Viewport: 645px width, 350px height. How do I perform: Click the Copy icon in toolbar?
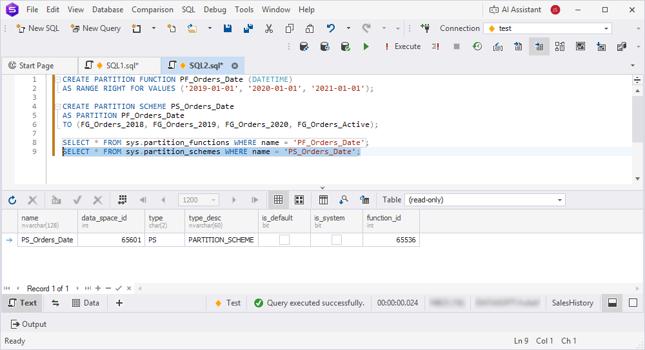(x=290, y=28)
